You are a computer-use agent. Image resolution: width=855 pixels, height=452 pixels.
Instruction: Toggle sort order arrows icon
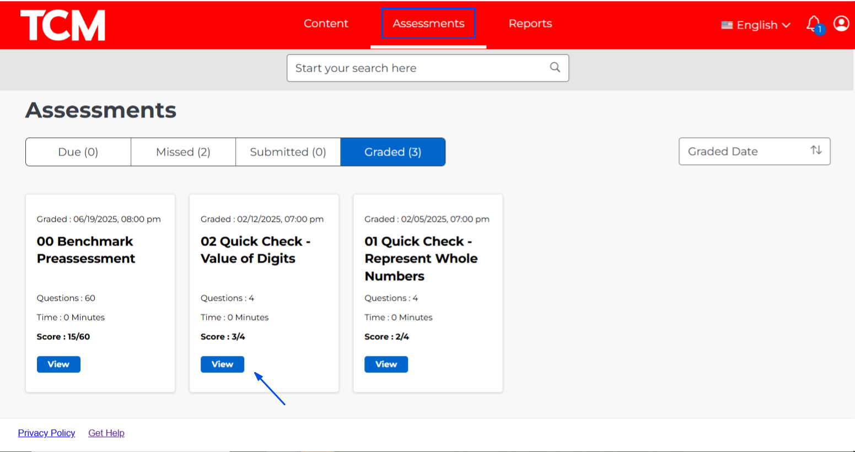pos(816,150)
